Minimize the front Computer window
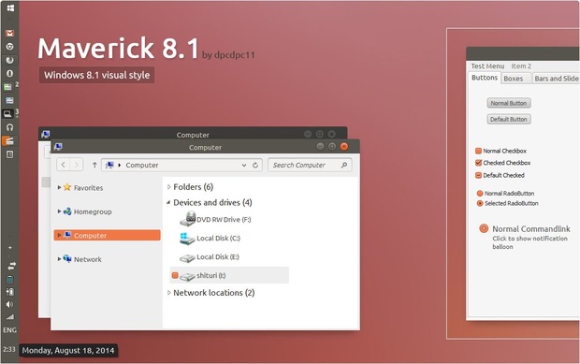This screenshot has width=580, height=364. coord(320,147)
